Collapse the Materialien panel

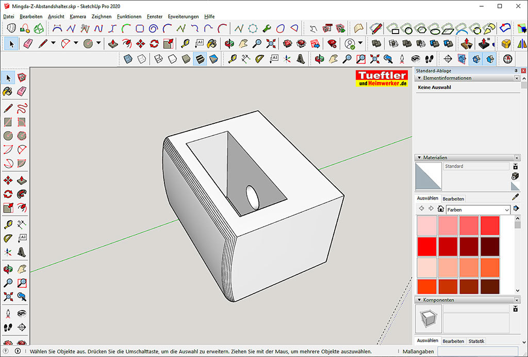coord(420,158)
